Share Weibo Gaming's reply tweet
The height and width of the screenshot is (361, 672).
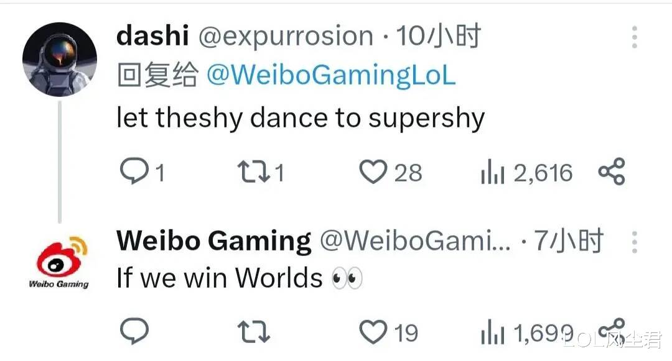pyautogui.click(x=612, y=331)
